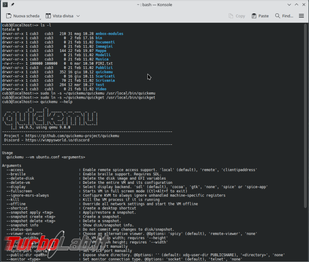
Task: Click the 'quickemu --help' command
Action: (57, 102)
